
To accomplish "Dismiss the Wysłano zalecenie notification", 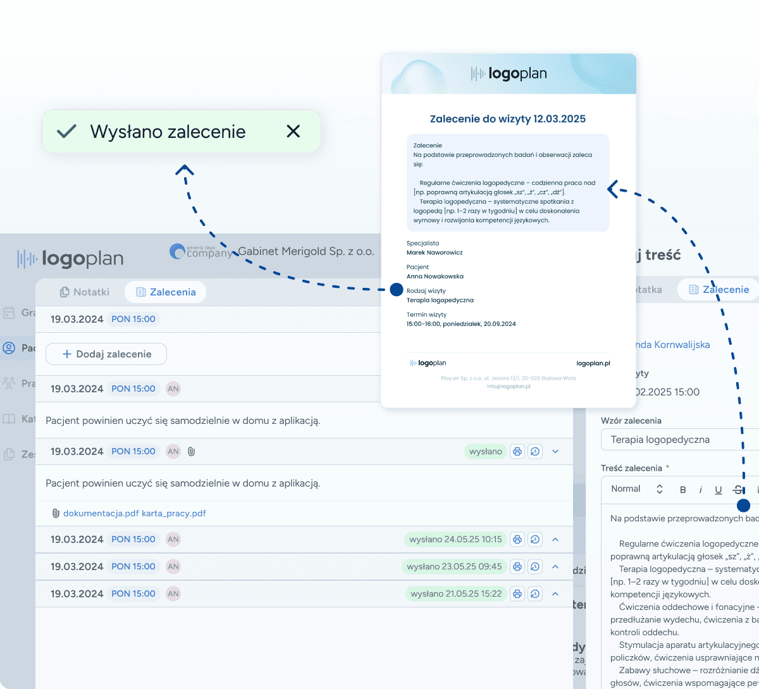I will (x=293, y=131).
